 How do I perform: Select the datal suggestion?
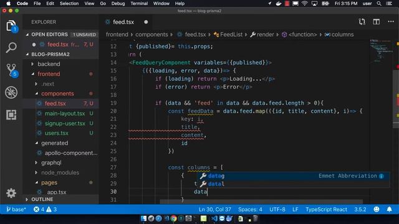pyautogui.click(x=294, y=184)
